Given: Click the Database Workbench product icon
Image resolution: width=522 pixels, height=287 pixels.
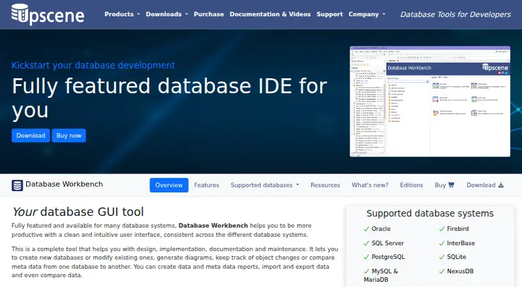Looking at the screenshot, I should click(18, 185).
